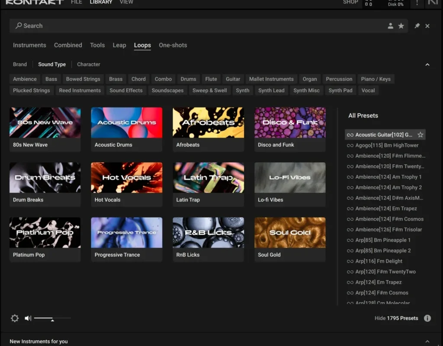Open browser settings gear icon
This screenshot has height=346, width=443.
point(15,318)
